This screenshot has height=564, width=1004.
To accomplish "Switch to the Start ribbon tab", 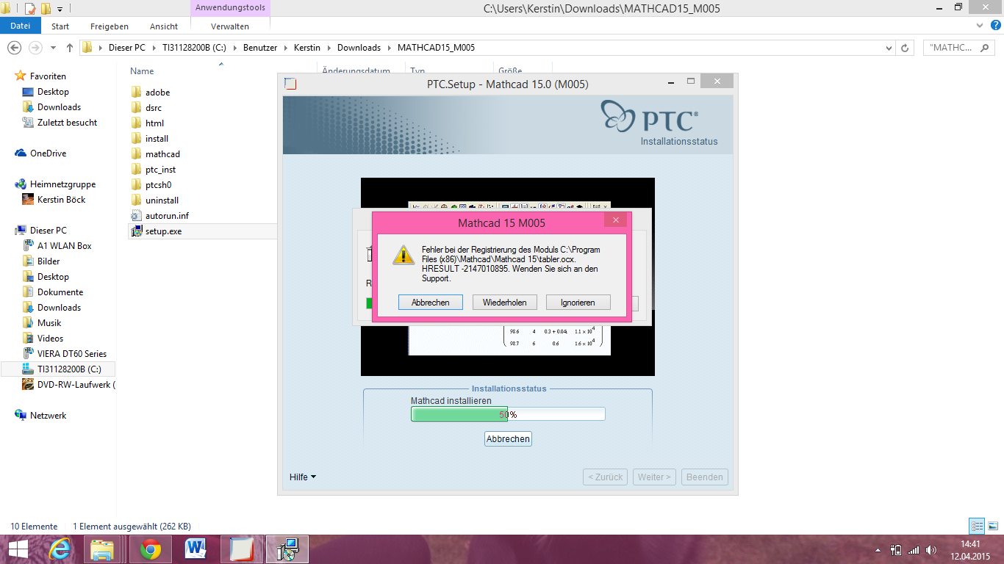I will [60, 26].
